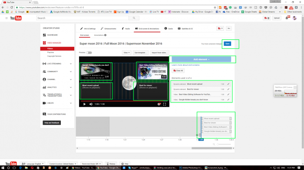Open the account avatar menu

(294, 18)
